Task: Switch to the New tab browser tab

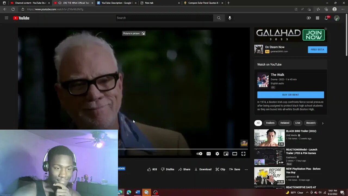Action: [x=160, y=3]
